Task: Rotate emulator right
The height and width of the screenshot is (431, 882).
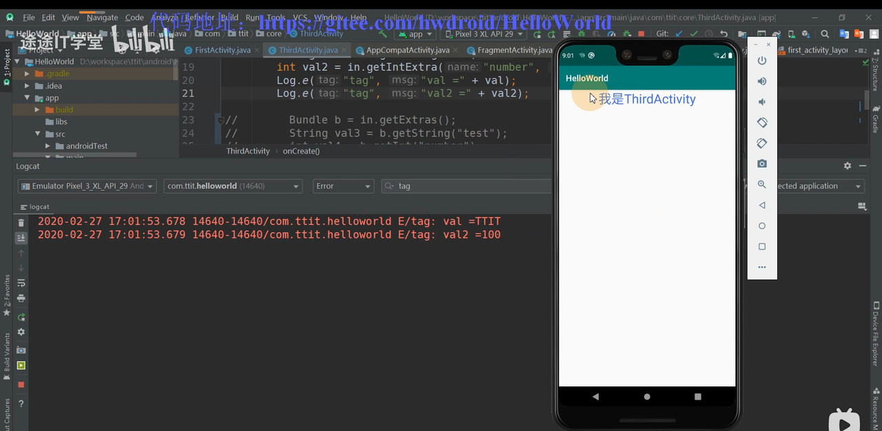Action: click(762, 143)
